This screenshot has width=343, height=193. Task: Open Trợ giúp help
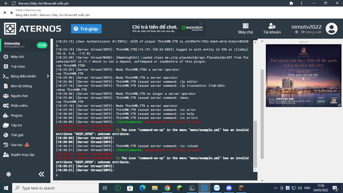click(86, 29)
